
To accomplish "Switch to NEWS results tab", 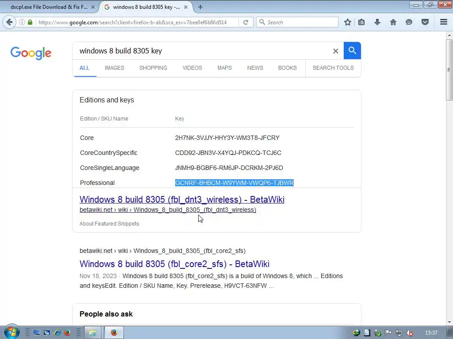I will point(255,68).
